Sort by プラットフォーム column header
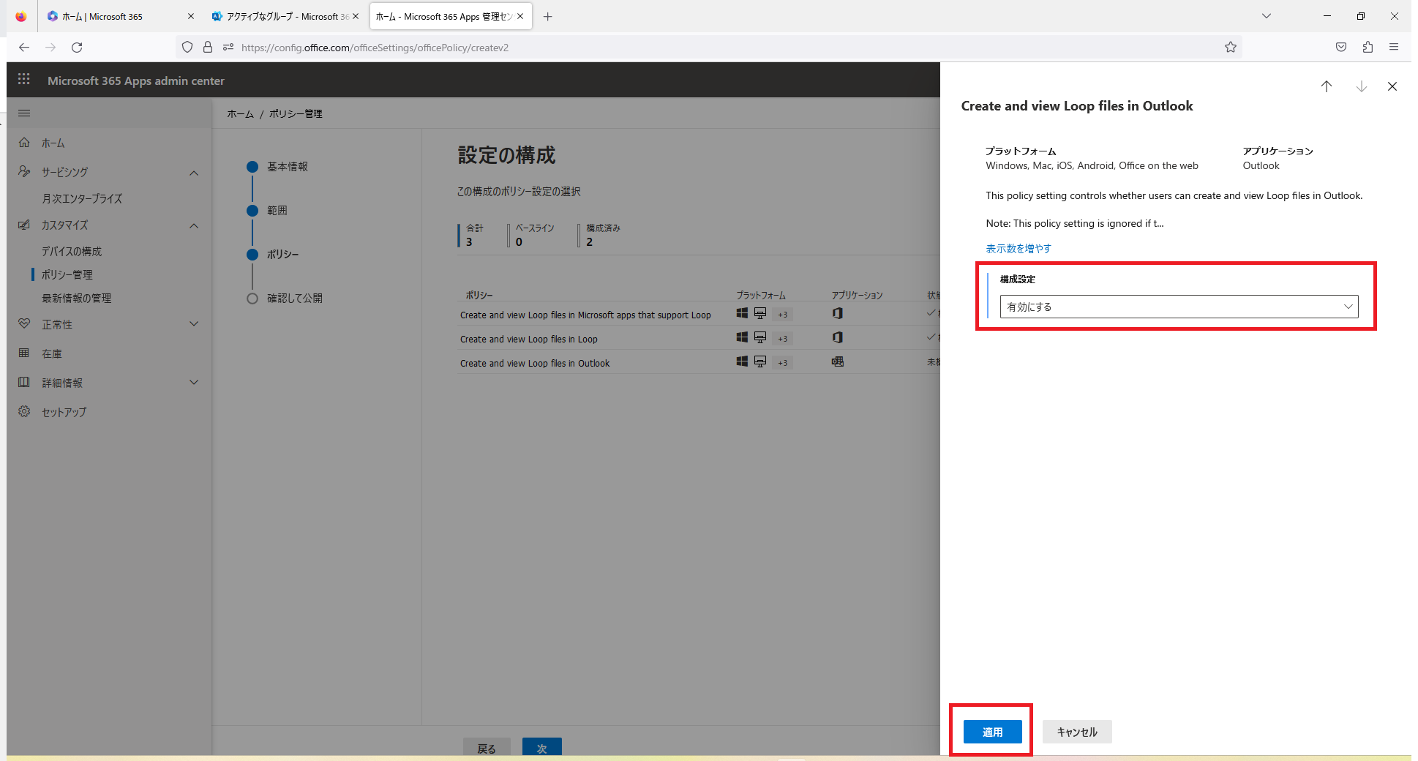The height and width of the screenshot is (761, 1418). pos(761,295)
